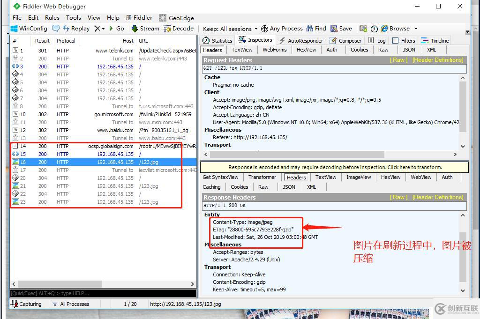Screen dimensions: 480x319
Task: Replay the selected session
Action: click(x=76, y=29)
